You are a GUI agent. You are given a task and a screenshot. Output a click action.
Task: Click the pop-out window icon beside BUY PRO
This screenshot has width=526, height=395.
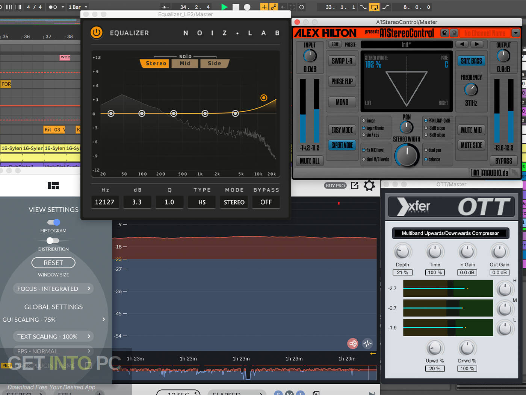[354, 185]
